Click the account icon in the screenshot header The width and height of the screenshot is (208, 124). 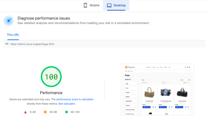coord(187,67)
